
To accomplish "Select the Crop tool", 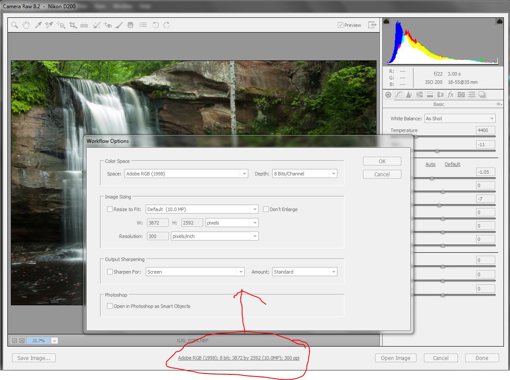I will point(73,25).
